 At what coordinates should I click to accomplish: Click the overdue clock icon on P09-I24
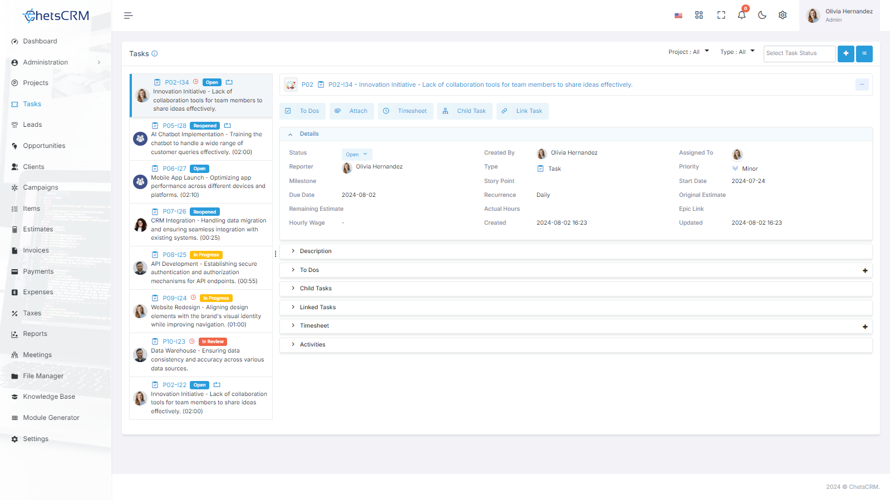tap(193, 298)
